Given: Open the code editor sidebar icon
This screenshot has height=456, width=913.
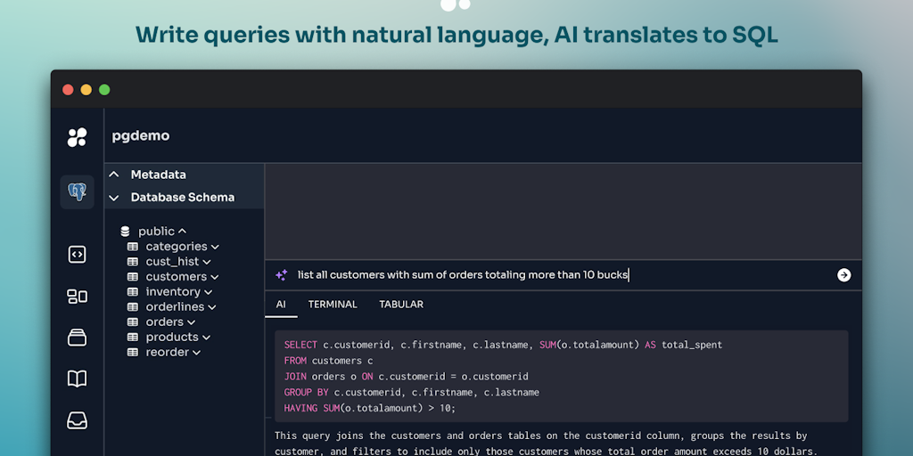Looking at the screenshot, I should pyautogui.click(x=78, y=255).
